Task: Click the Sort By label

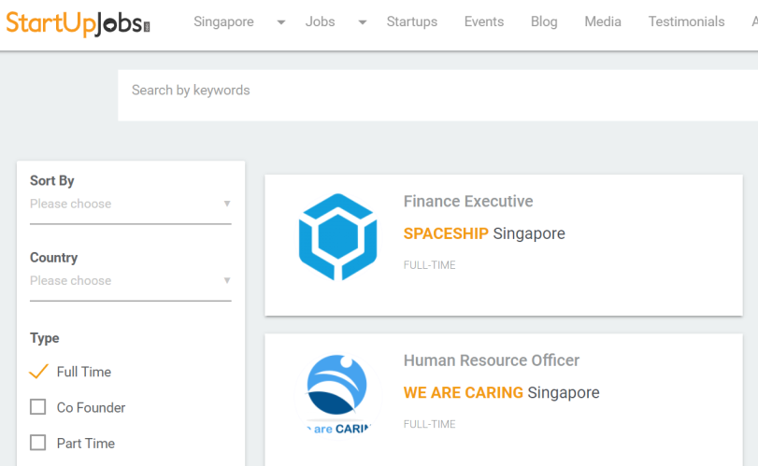Action: [52, 180]
